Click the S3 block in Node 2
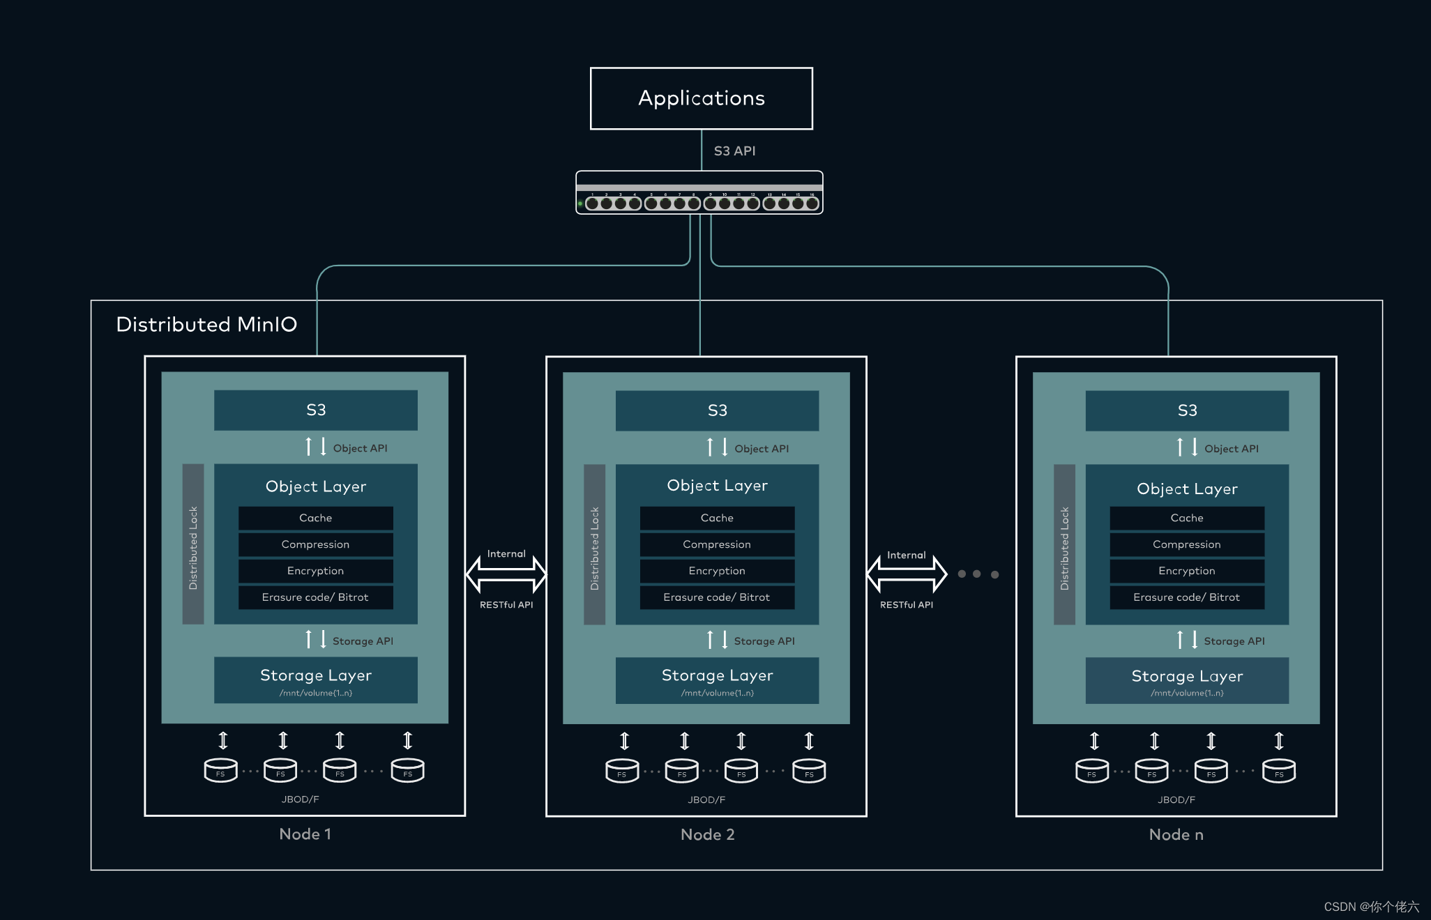 (x=717, y=411)
